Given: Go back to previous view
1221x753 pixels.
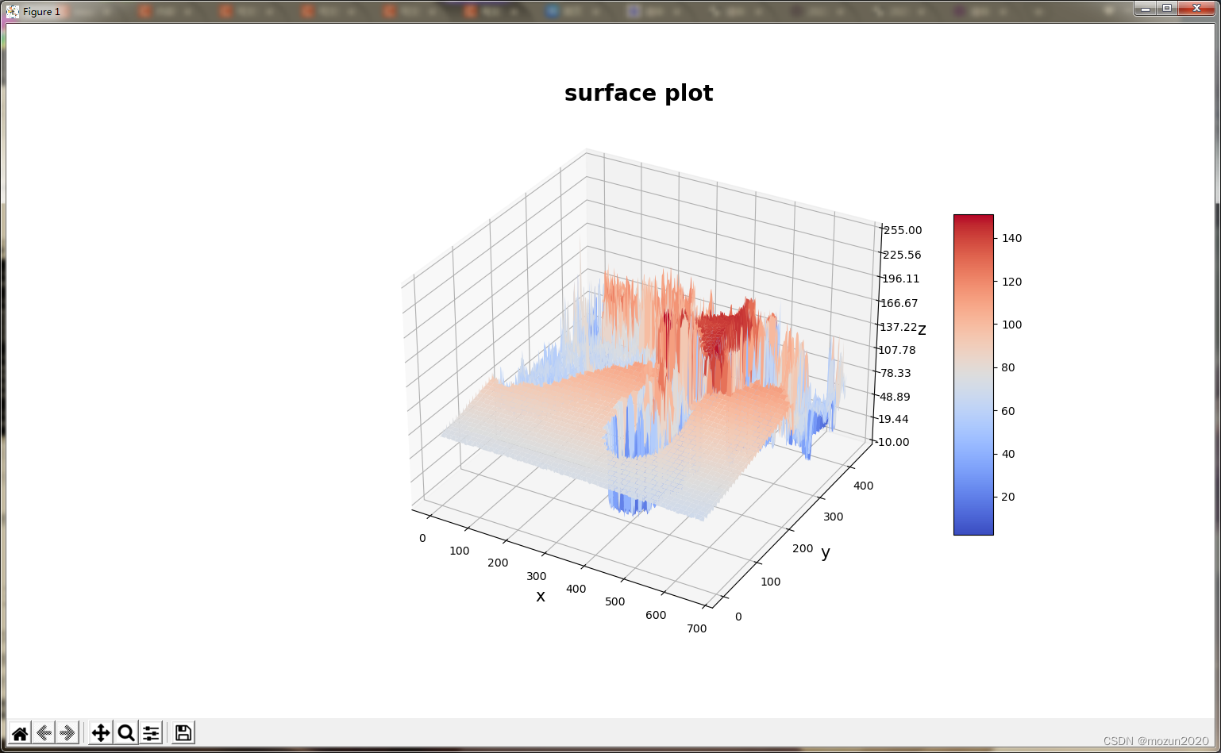Looking at the screenshot, I should (x=44, y=733).
